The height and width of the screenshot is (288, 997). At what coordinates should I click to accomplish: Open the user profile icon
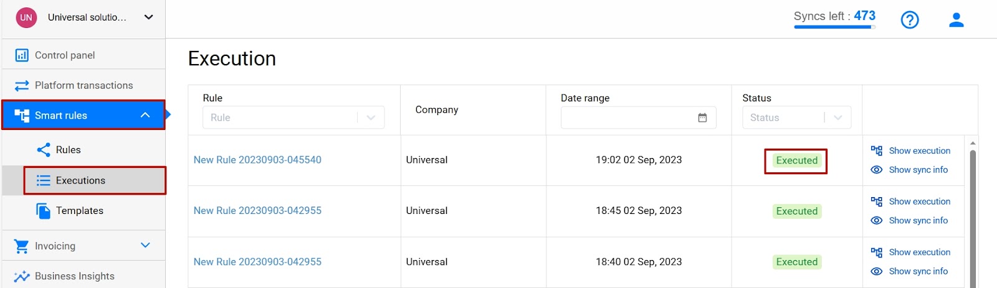[x=956, y=21]
